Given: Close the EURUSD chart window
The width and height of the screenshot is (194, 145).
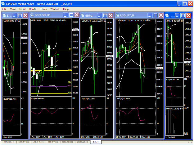Looking at the screenshot, I should 25,15.
